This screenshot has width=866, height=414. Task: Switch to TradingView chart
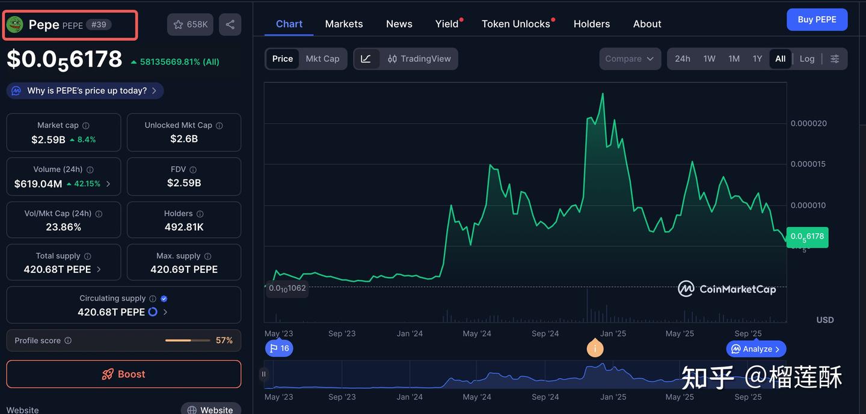[x=419, y=59]
